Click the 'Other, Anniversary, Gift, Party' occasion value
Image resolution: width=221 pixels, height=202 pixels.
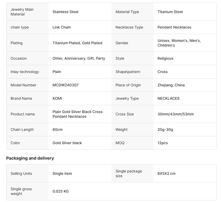tap(79, 58)
